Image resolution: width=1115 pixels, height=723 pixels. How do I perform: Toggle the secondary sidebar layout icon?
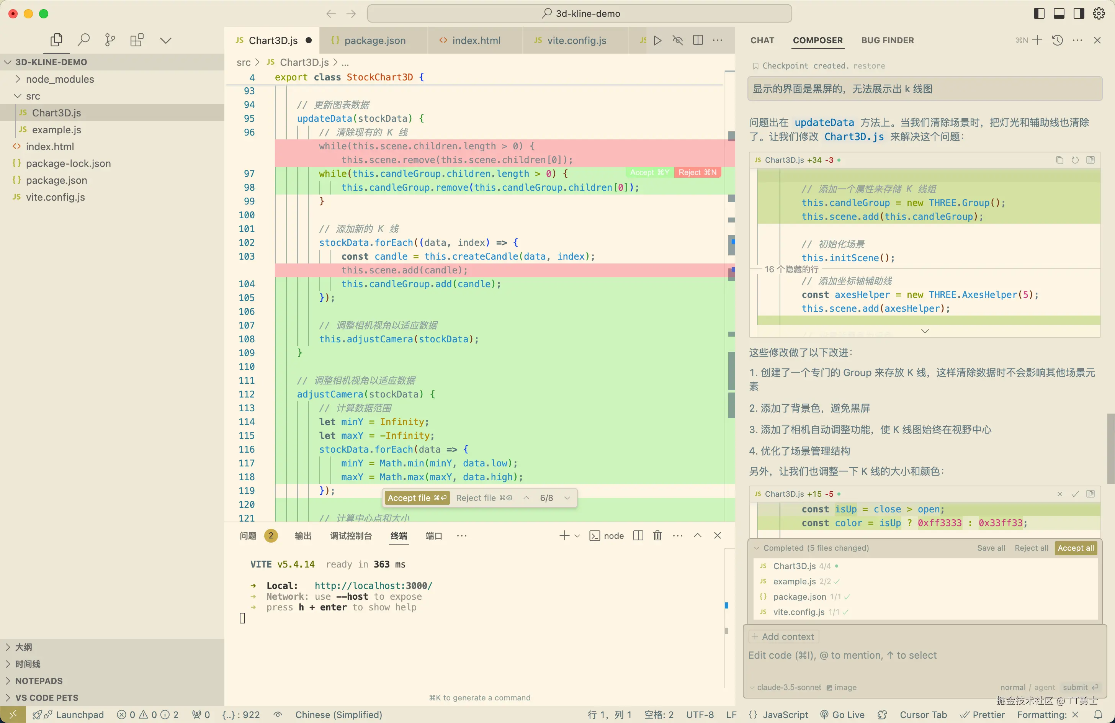(1079, 13)
